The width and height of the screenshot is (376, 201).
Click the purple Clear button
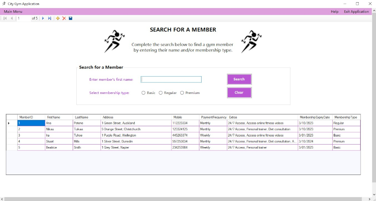pos(239,93)
